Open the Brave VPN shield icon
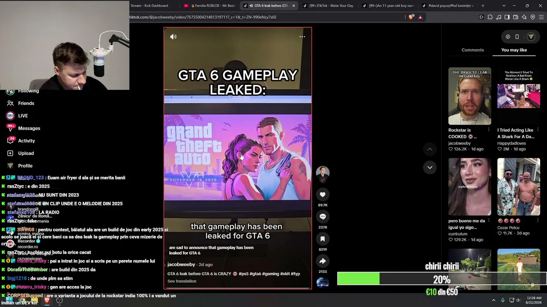Image resolution: width=547 pixels, height=307 pixels. coord(533,17)
